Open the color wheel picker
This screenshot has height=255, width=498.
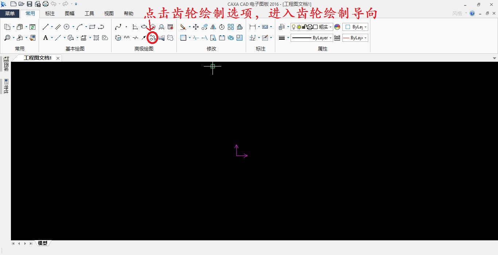tap(337, 27)
